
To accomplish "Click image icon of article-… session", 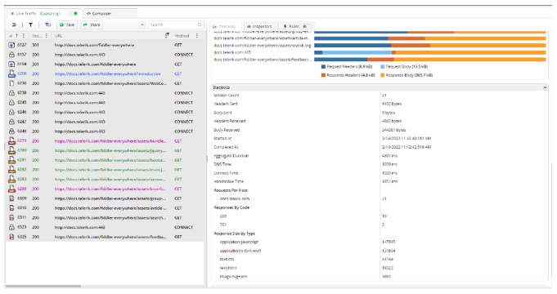I will point(11,208).
